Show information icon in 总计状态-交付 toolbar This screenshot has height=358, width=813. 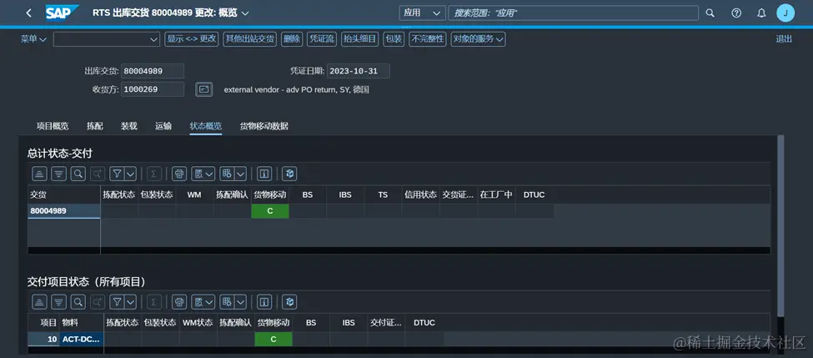click(264, 174)
